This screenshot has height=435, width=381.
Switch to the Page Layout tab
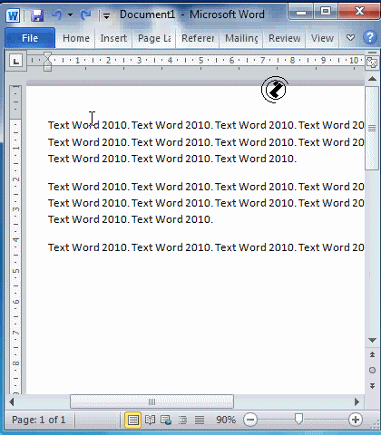click(154, 38)
